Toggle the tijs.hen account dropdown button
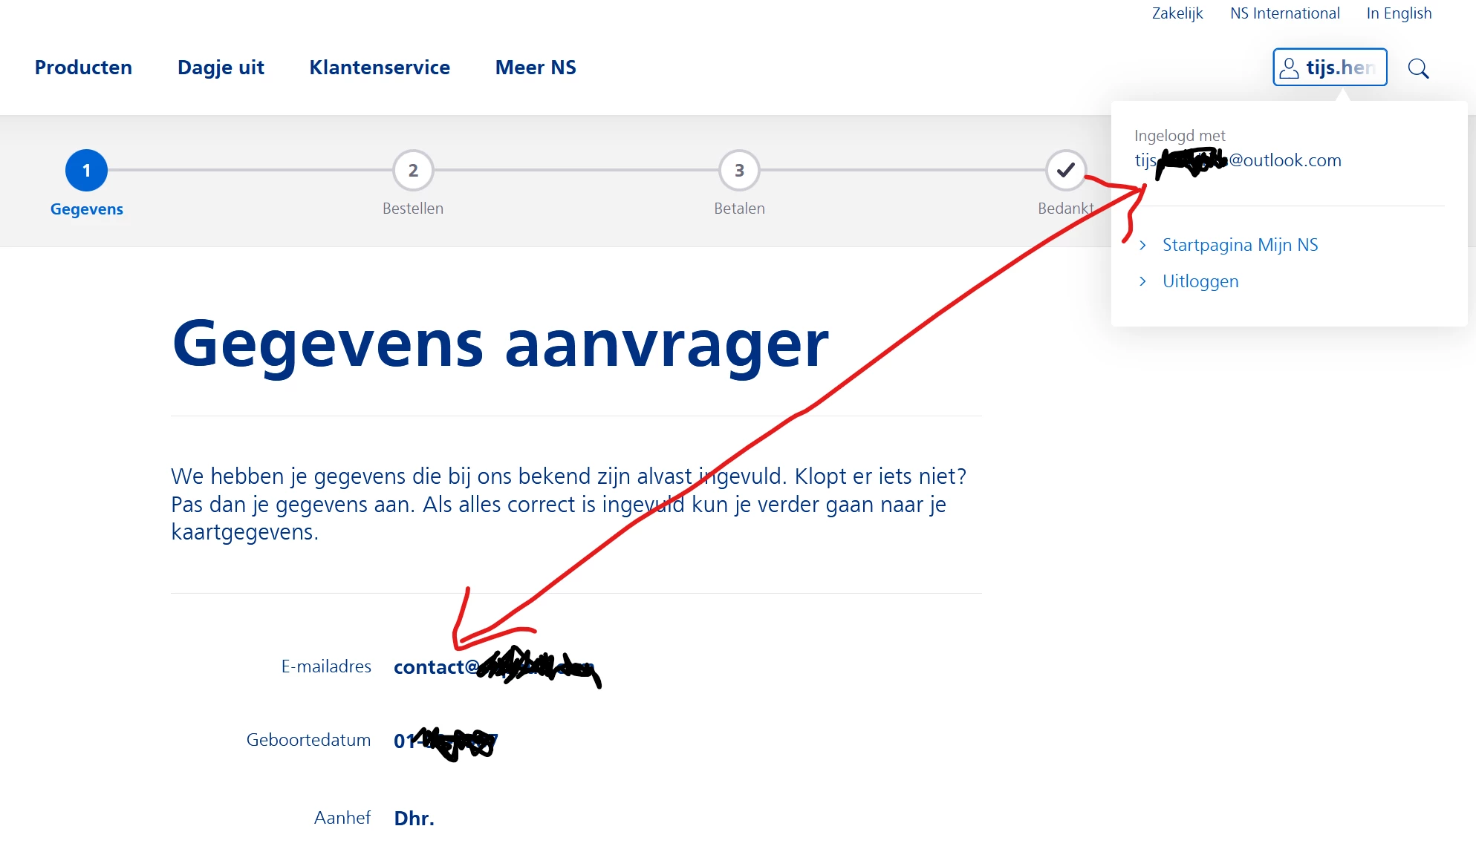The height and width of the screenshot is (849, 1476). pos(1330,68)
